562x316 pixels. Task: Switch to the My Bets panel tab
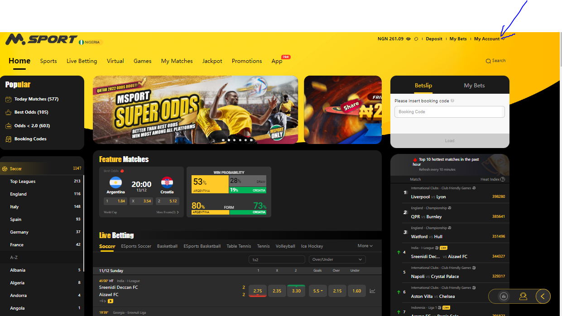click(x=474, y=86)
